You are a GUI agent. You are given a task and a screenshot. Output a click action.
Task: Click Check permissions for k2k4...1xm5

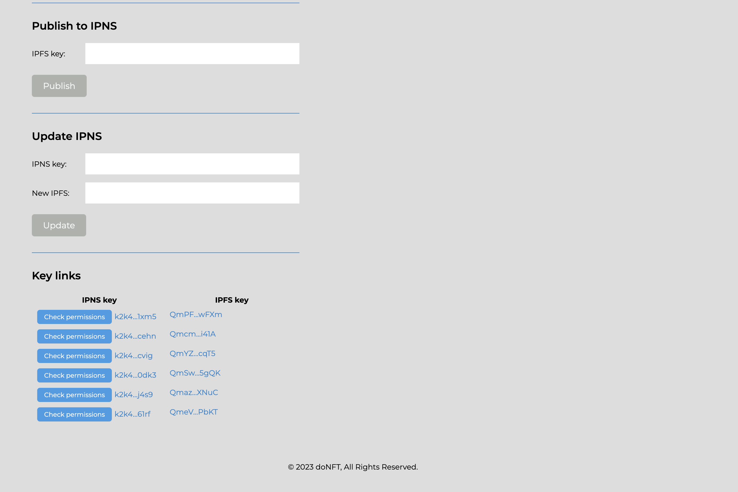pyautogui.click(x=74, y=317)
